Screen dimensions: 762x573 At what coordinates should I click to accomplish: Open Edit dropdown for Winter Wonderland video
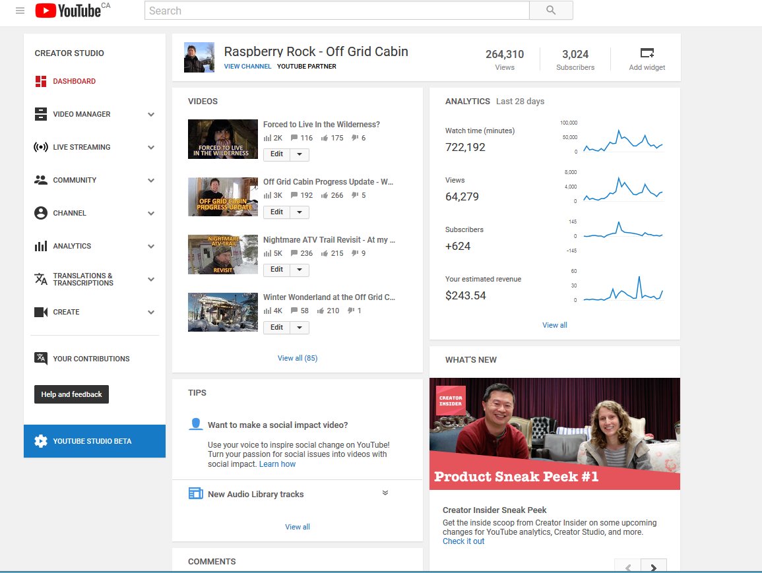pyautogui.click(x=300, y=328)
